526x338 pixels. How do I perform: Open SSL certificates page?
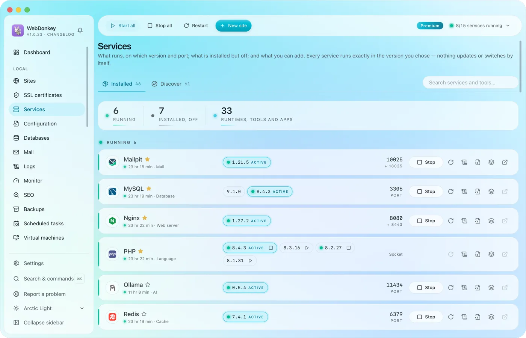tap(47, 95)
